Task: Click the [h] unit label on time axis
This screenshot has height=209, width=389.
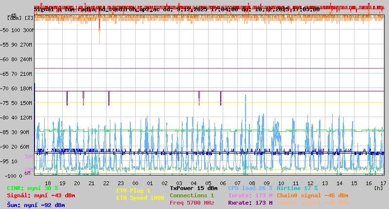Action: point(378,188)
